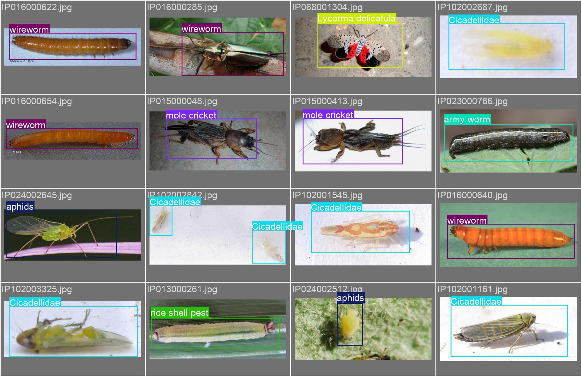Click the filename text IP068001304.jpg
Viewport: 581px width, 376px height.
click(327, 7)
